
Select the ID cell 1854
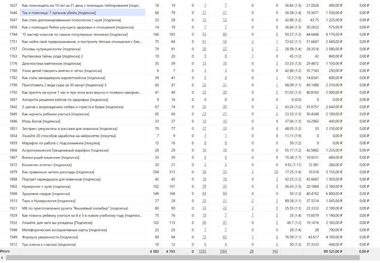point(13,136)
